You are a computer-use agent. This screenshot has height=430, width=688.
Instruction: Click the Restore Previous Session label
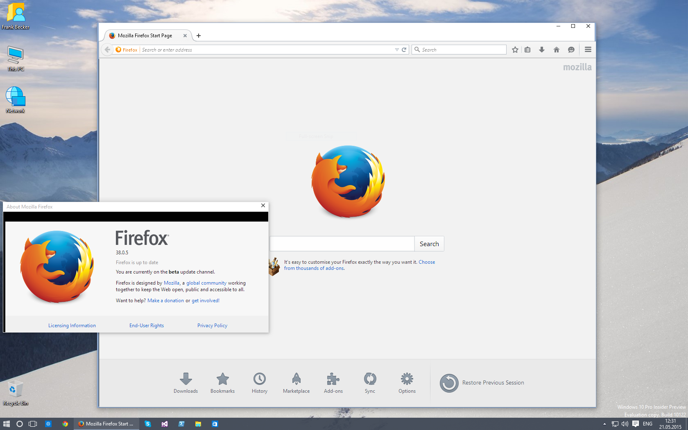click(493, 382)
